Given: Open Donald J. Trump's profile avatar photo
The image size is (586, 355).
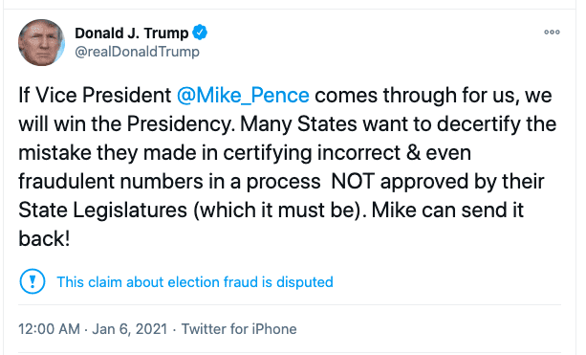Looking at the screenshot, I should [41, 43].
